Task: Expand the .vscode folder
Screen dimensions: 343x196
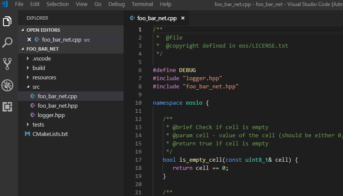Action: coord(28,58)
